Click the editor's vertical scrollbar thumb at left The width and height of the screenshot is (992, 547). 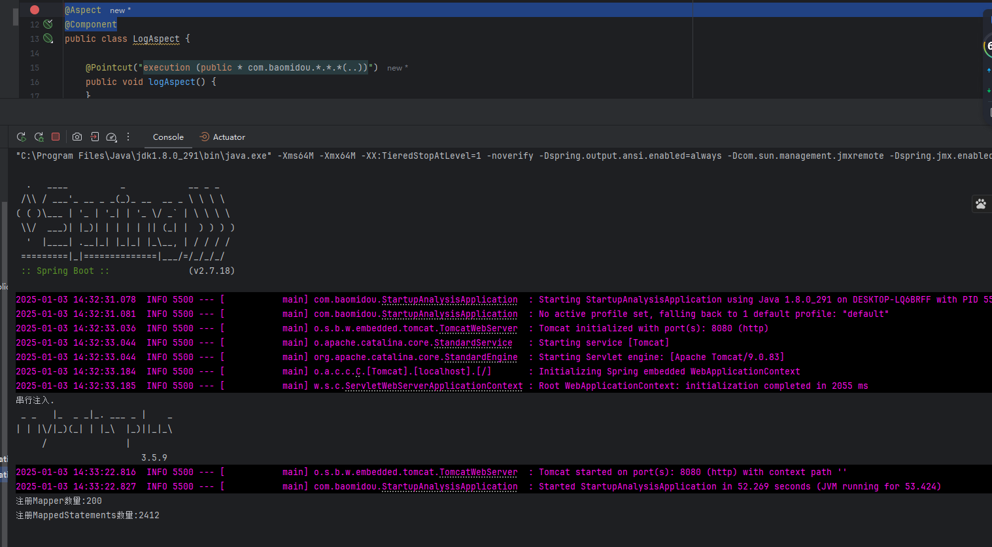click(x=16, y=16)
